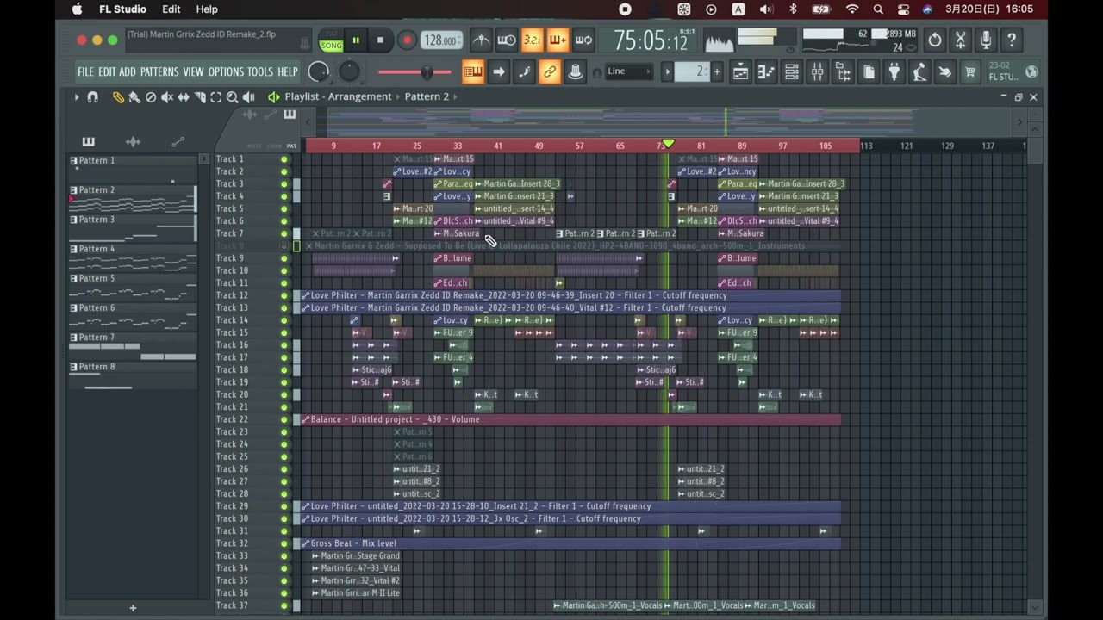Viewport: 1103px width, 620px height.
Task: Click the playlist magnet snap icon
Action: pyautogui.click(x=93, y=97)
